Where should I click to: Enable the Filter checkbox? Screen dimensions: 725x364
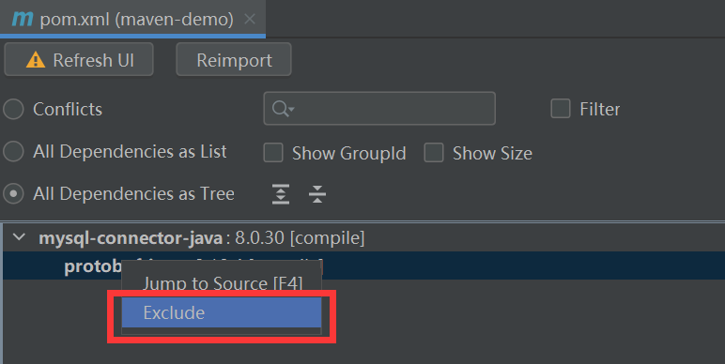coord(561,109)
